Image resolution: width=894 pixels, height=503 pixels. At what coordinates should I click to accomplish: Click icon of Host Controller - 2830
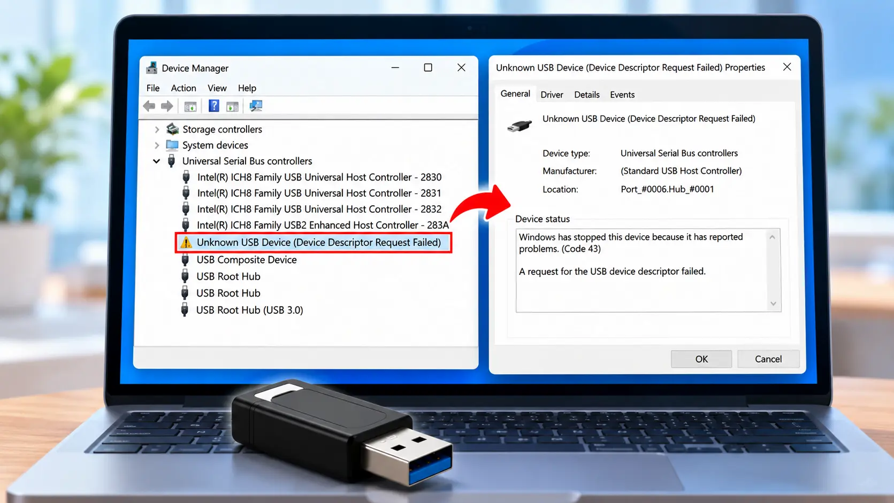(x=186, y=177)
